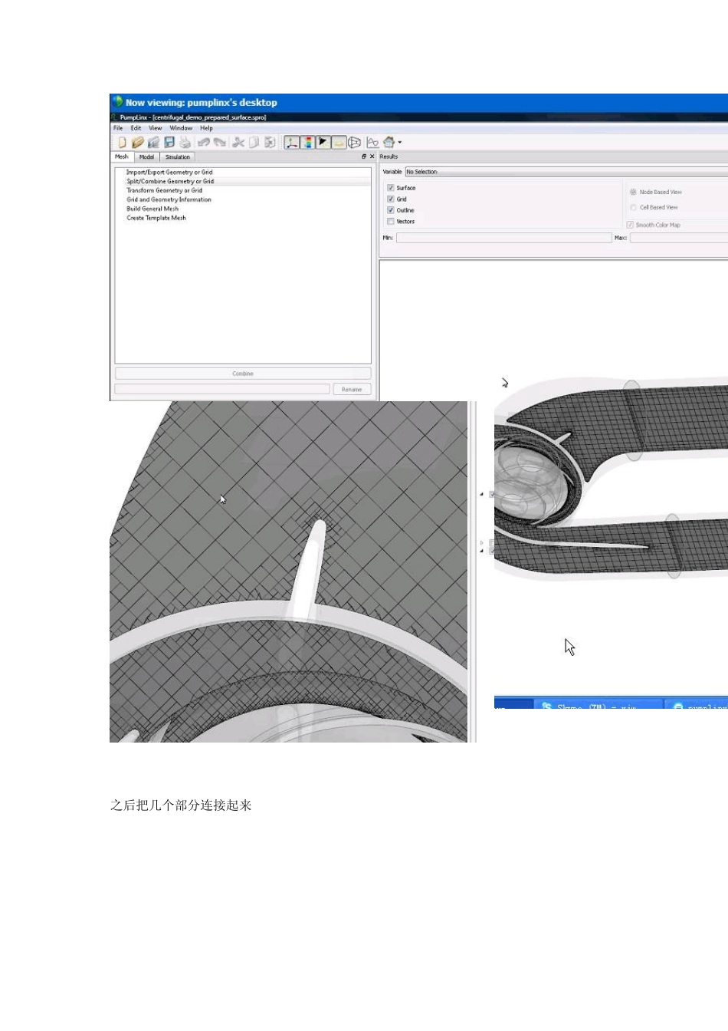Save project using the floppy disk icon
728x1031 pixels.
[x=169, y=143]
